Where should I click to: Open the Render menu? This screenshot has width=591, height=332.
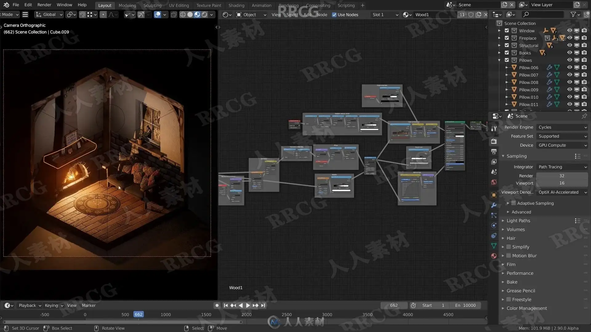44,5
